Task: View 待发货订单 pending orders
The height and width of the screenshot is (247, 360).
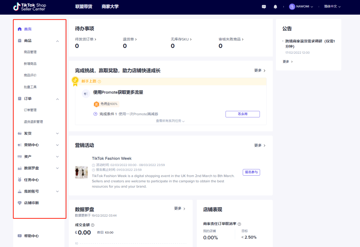Action: [86, 39]
